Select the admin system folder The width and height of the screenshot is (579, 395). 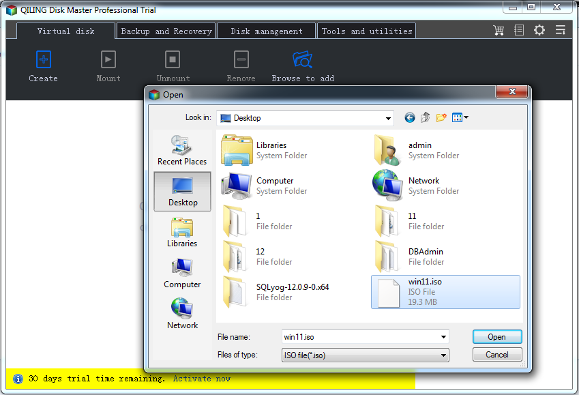coord(417,150)
